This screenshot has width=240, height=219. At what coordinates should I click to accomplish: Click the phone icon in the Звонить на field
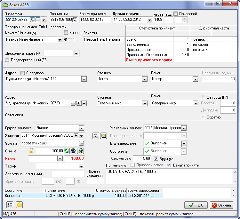74,20
